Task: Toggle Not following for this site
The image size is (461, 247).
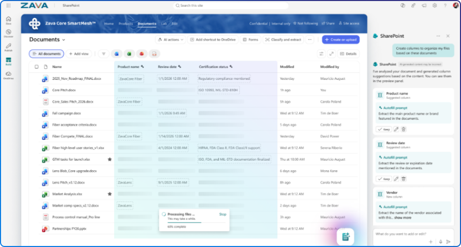Action: pos(305,24)
